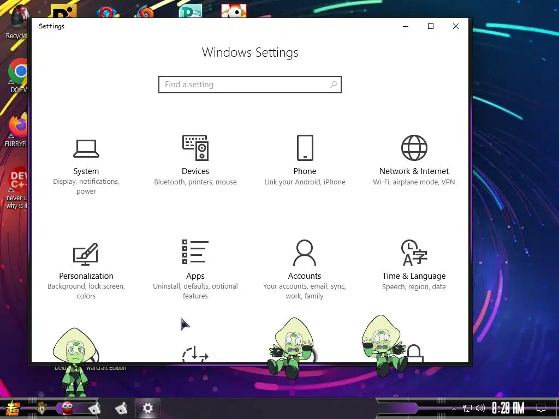Close the Settings window
This screenshot has width=559, height=419.
coord(456,26)
